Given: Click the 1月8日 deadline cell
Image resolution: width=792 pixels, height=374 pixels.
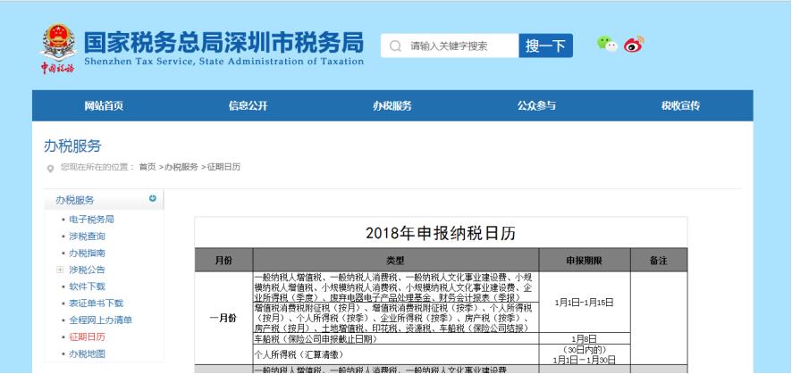Looking at the screenshot, I should point(585,338).
